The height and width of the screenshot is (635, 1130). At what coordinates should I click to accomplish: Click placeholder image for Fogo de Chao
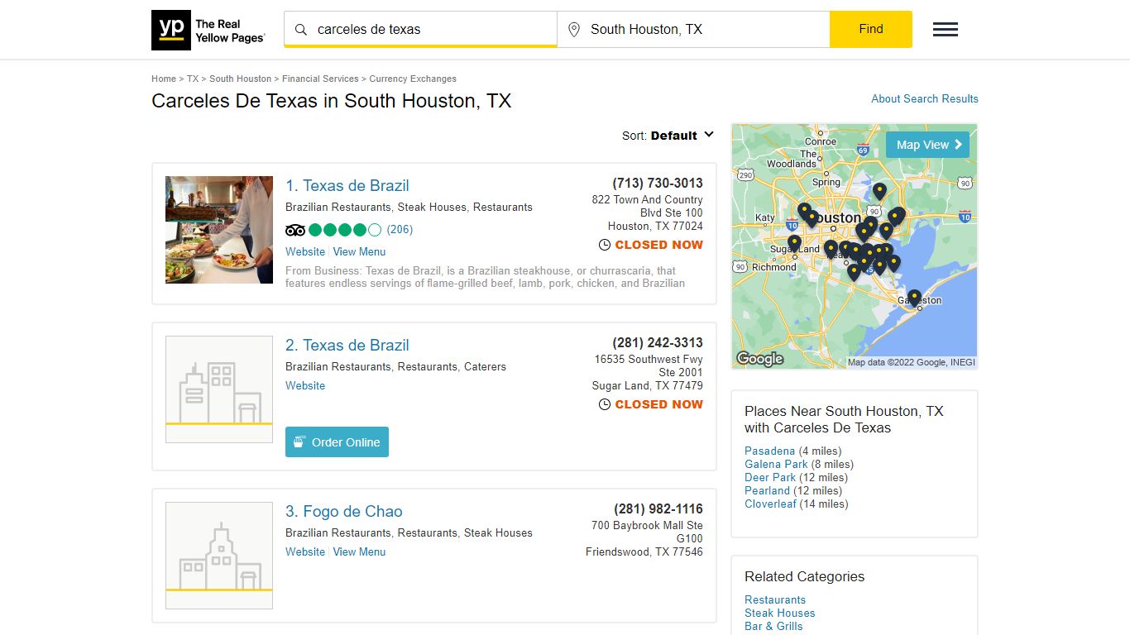point(219,556)
